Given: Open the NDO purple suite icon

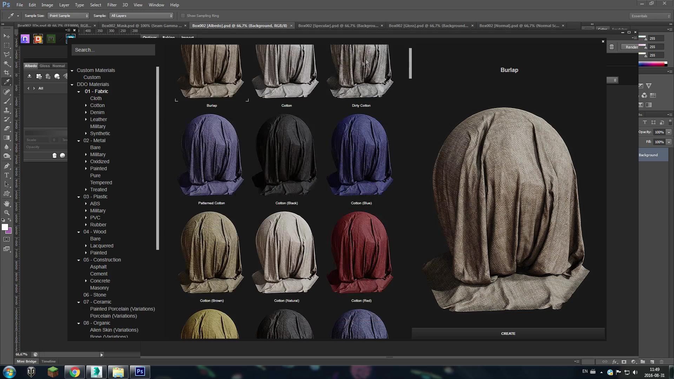Looking at the screenshot, I should click(x=25, y=39).
